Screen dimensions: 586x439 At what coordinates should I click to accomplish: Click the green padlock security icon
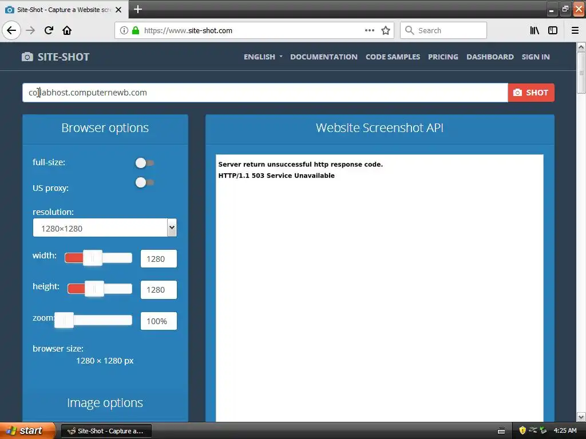coord(136,30)
